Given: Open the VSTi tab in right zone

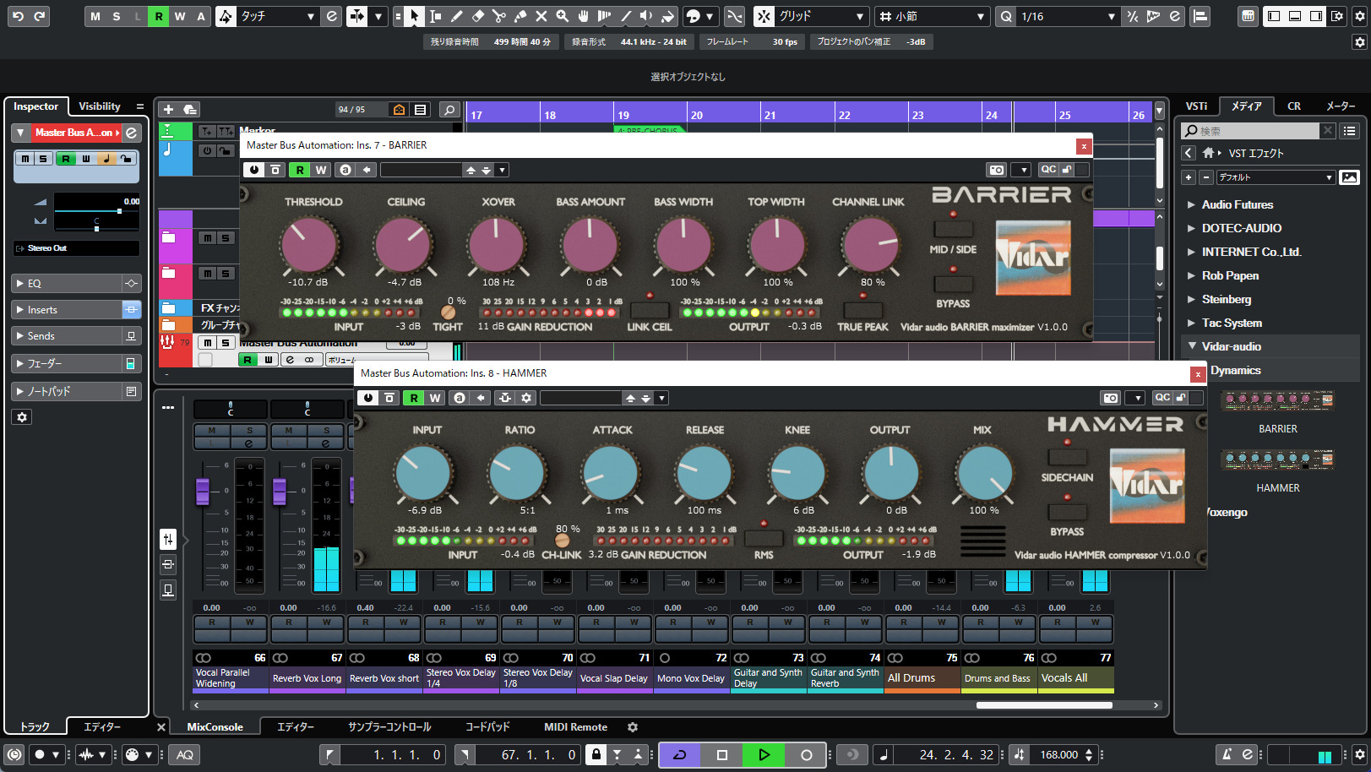Looking at the screenshot, I should click(1196, 106).
